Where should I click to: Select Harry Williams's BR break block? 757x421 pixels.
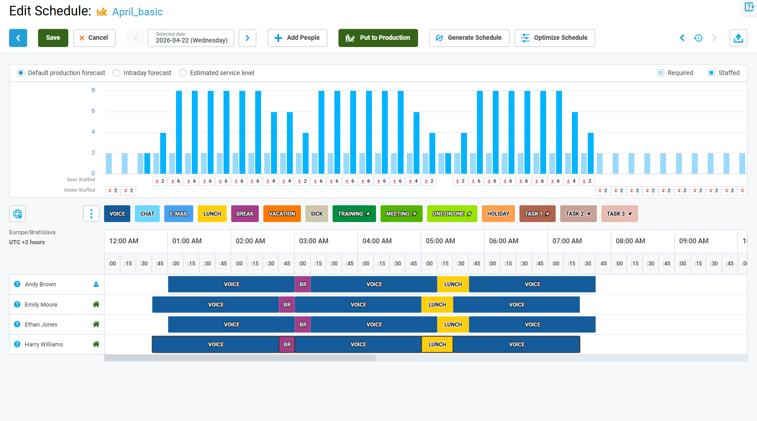[287, 345]
